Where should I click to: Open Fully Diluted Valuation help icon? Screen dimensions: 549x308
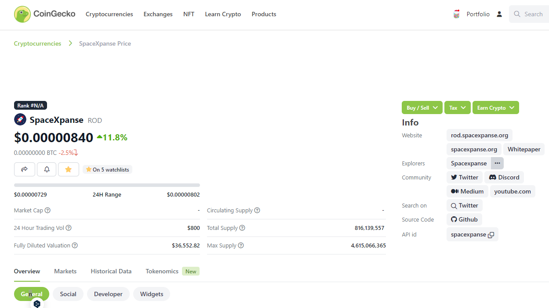[x=75, y=245]
